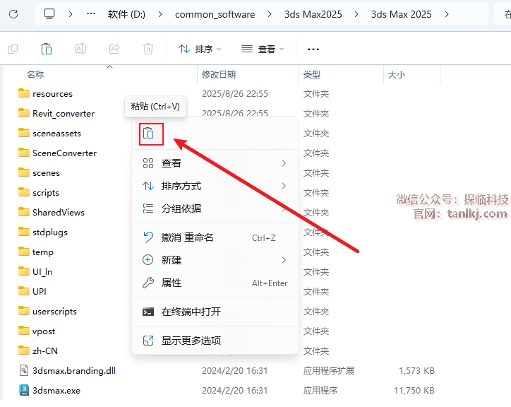Click the Delete trash icon in toolbar
Screen dimensions: 511x407
148,49
